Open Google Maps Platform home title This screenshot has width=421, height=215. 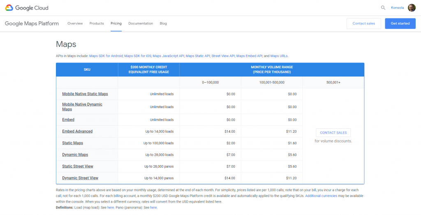click(32, 23)
